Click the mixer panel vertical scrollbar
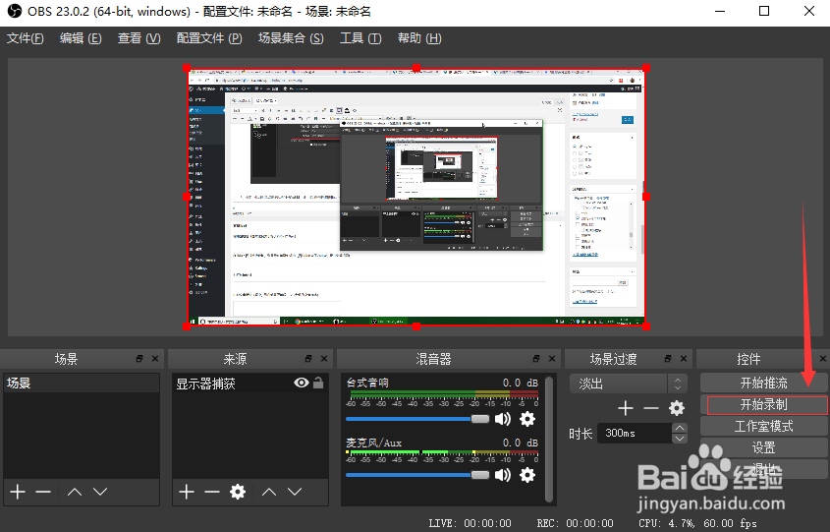This screenshot has height=532, width=830. pyautogui.click(x=549, y=439)
